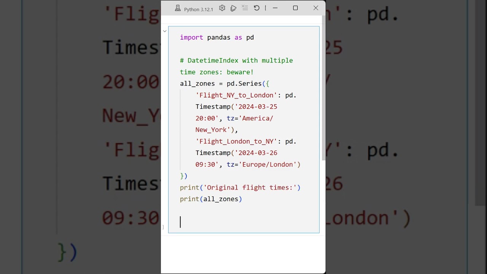Screen dimensions: 487x274
Task: Click the '2024-03-26' date text
Action: [x=258, y=153]
